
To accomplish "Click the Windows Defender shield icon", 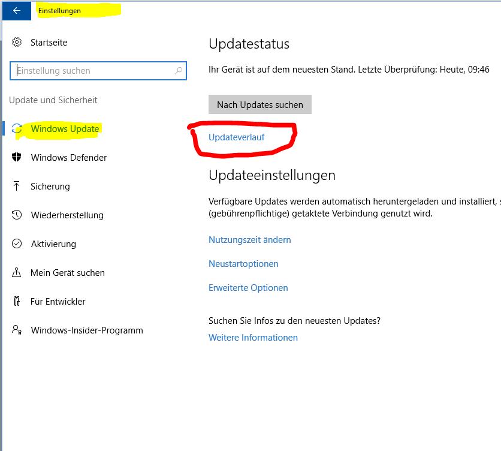I will coord(17,157).
